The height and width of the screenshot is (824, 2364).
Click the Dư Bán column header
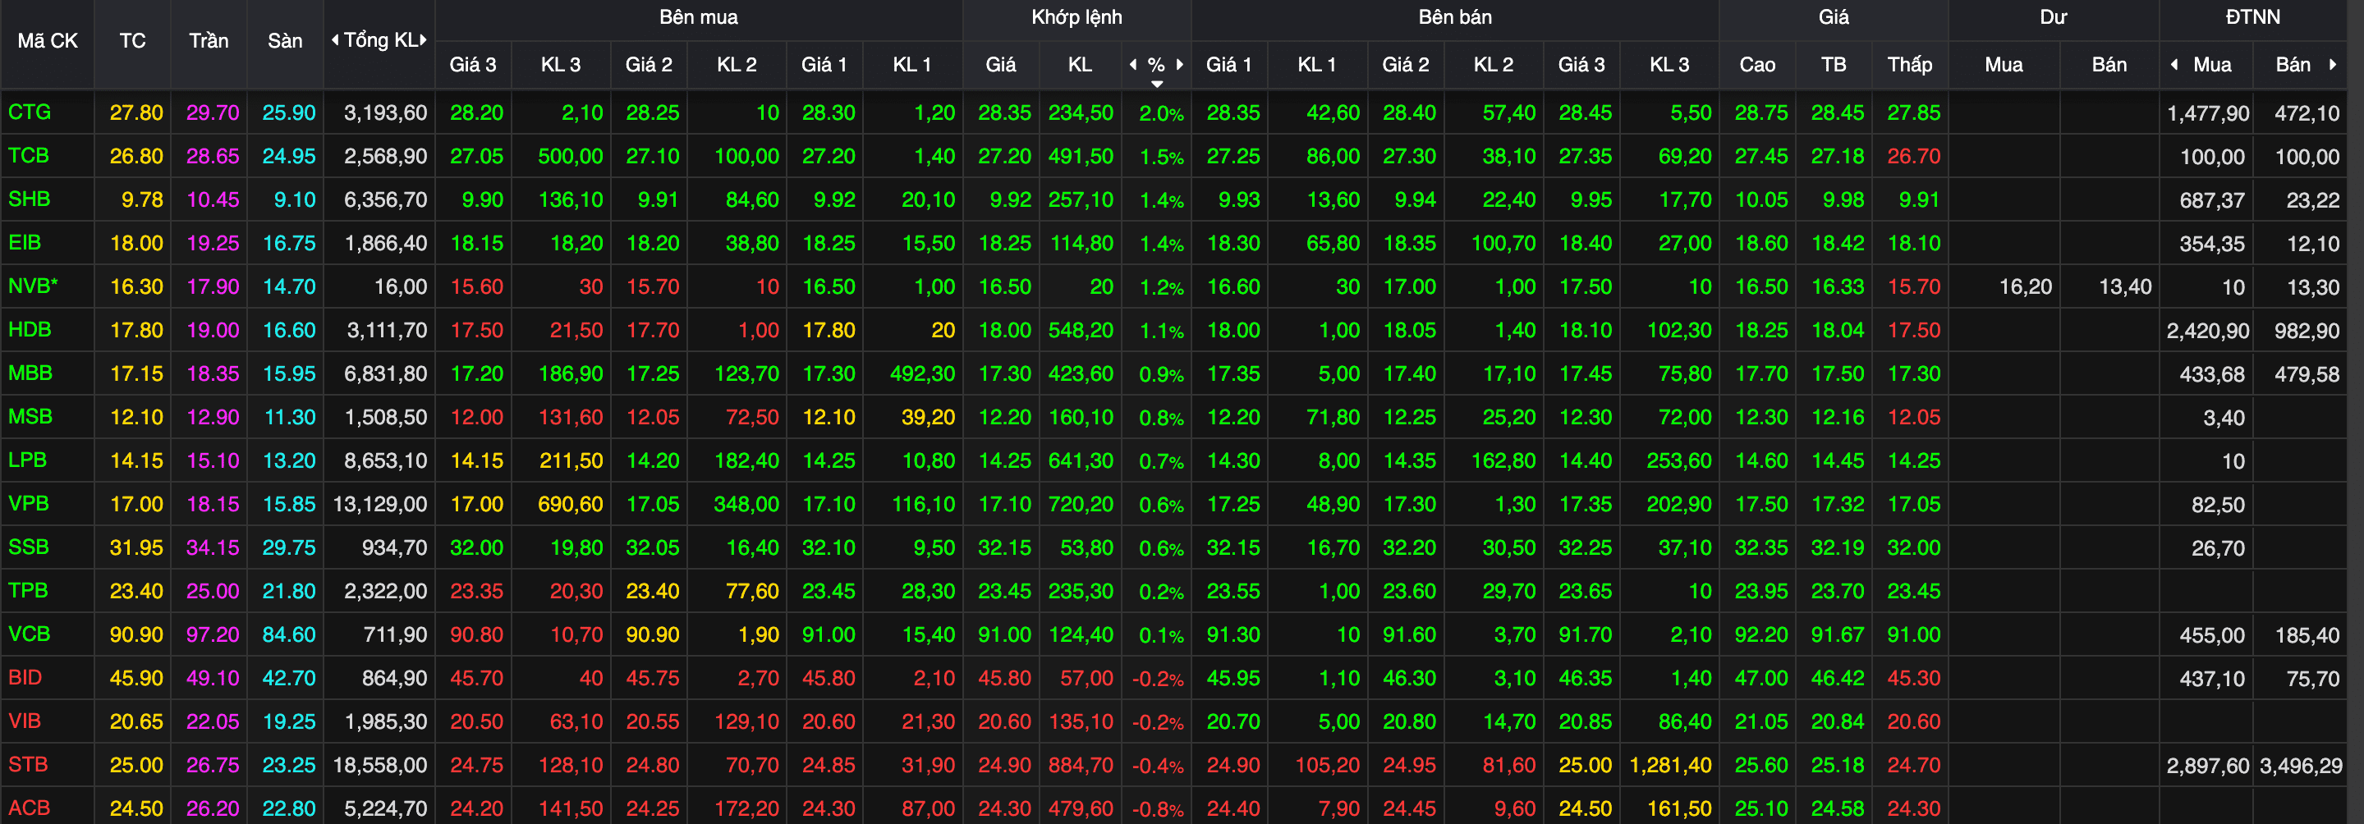(x=2108, y=64)
